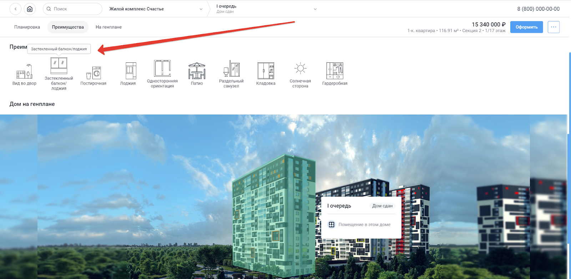This screenshot has width=571, height=279.
Task: Select the Кладовка icon
Action: [x=266, y=71]
